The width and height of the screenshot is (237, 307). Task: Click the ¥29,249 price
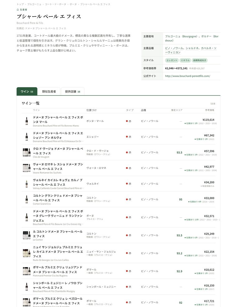coord(209,234)
